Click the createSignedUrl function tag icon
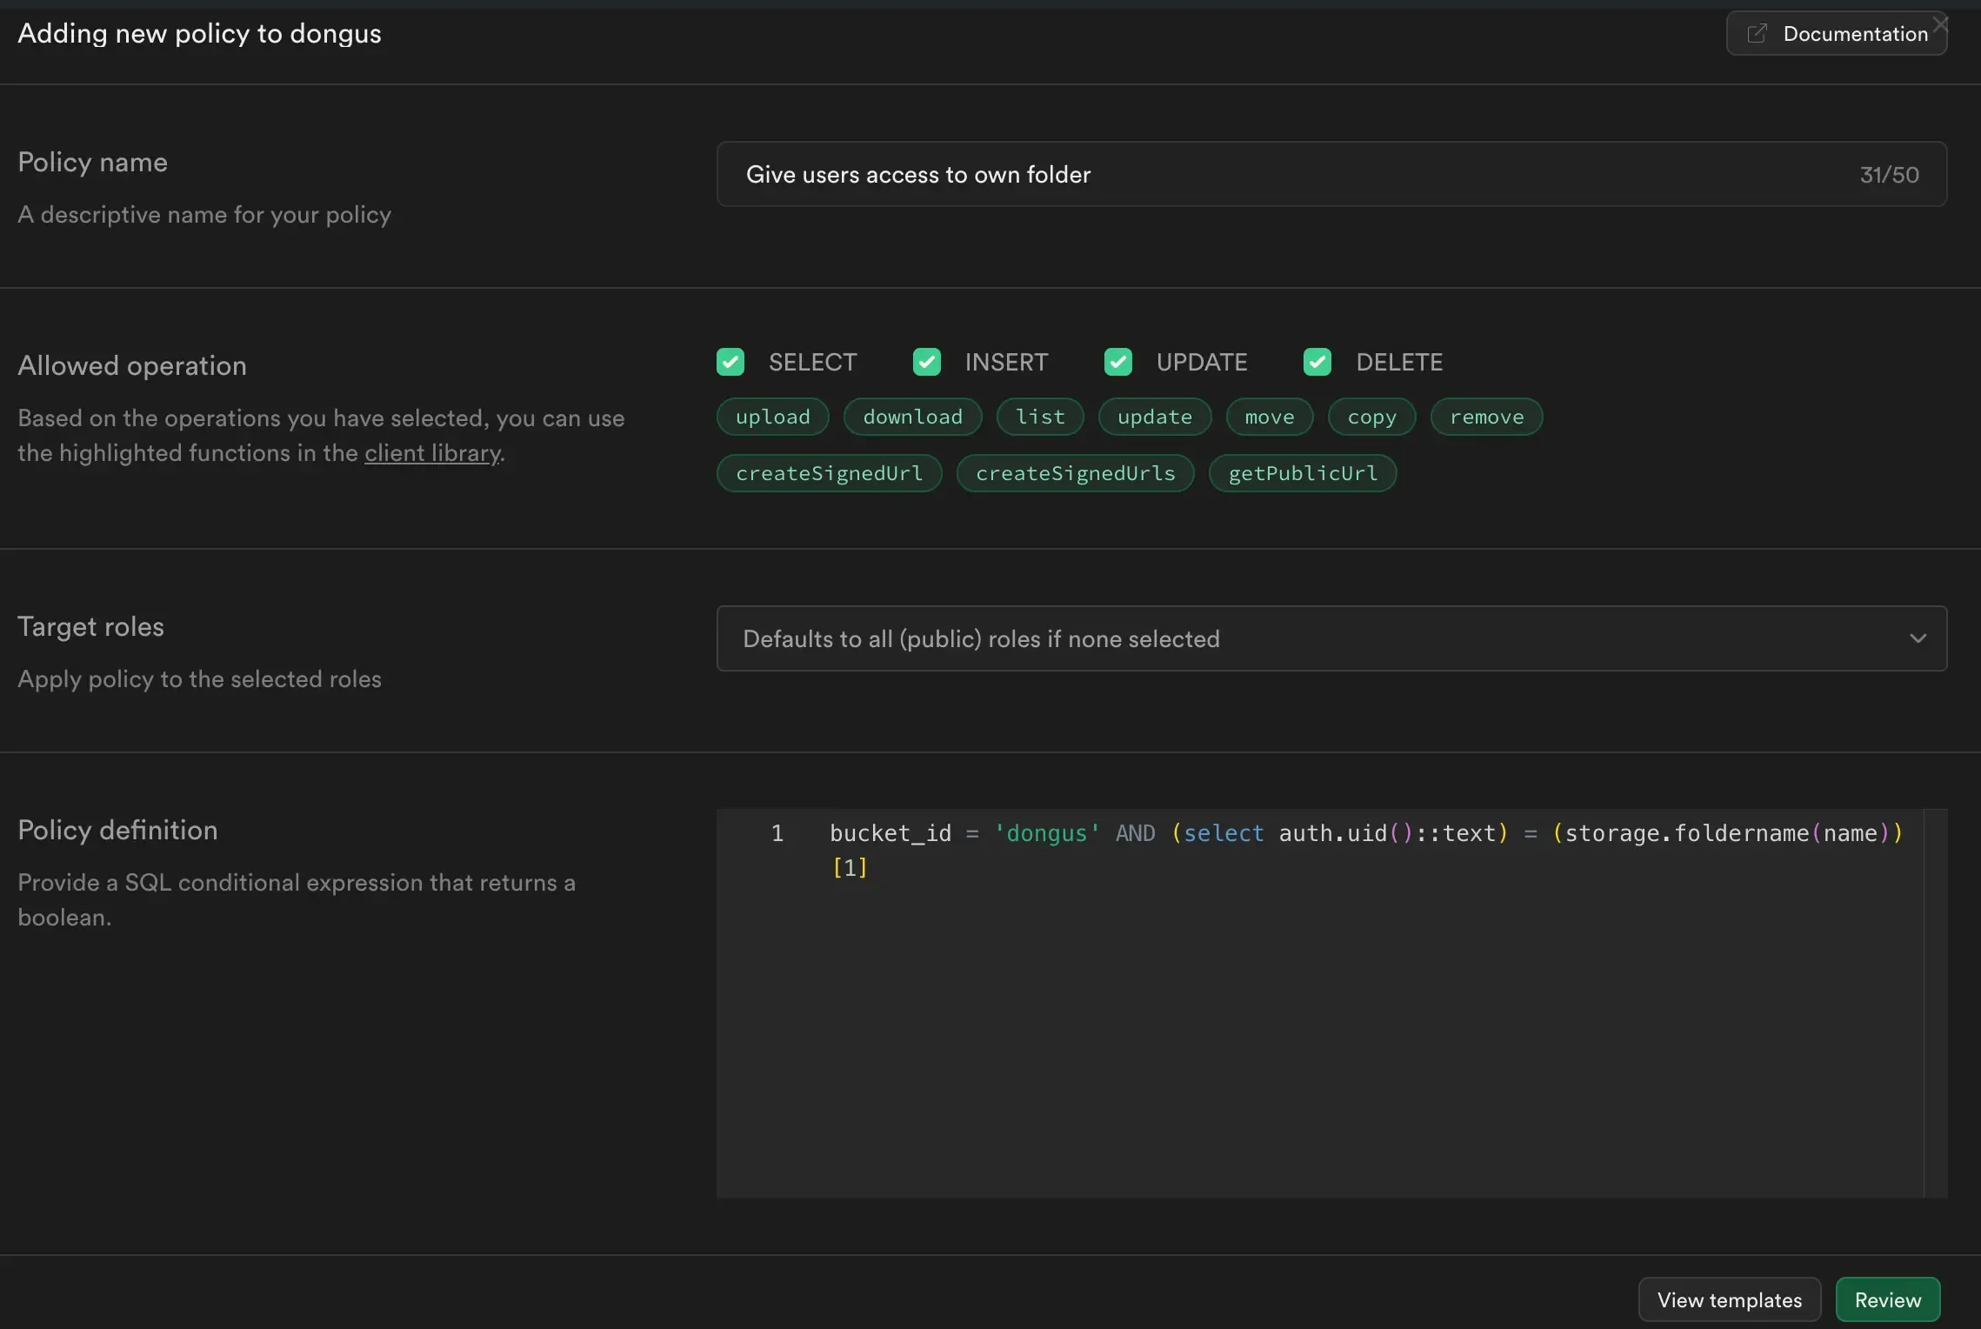This screenshot has width=1981, height=1329. coord(829,471)
